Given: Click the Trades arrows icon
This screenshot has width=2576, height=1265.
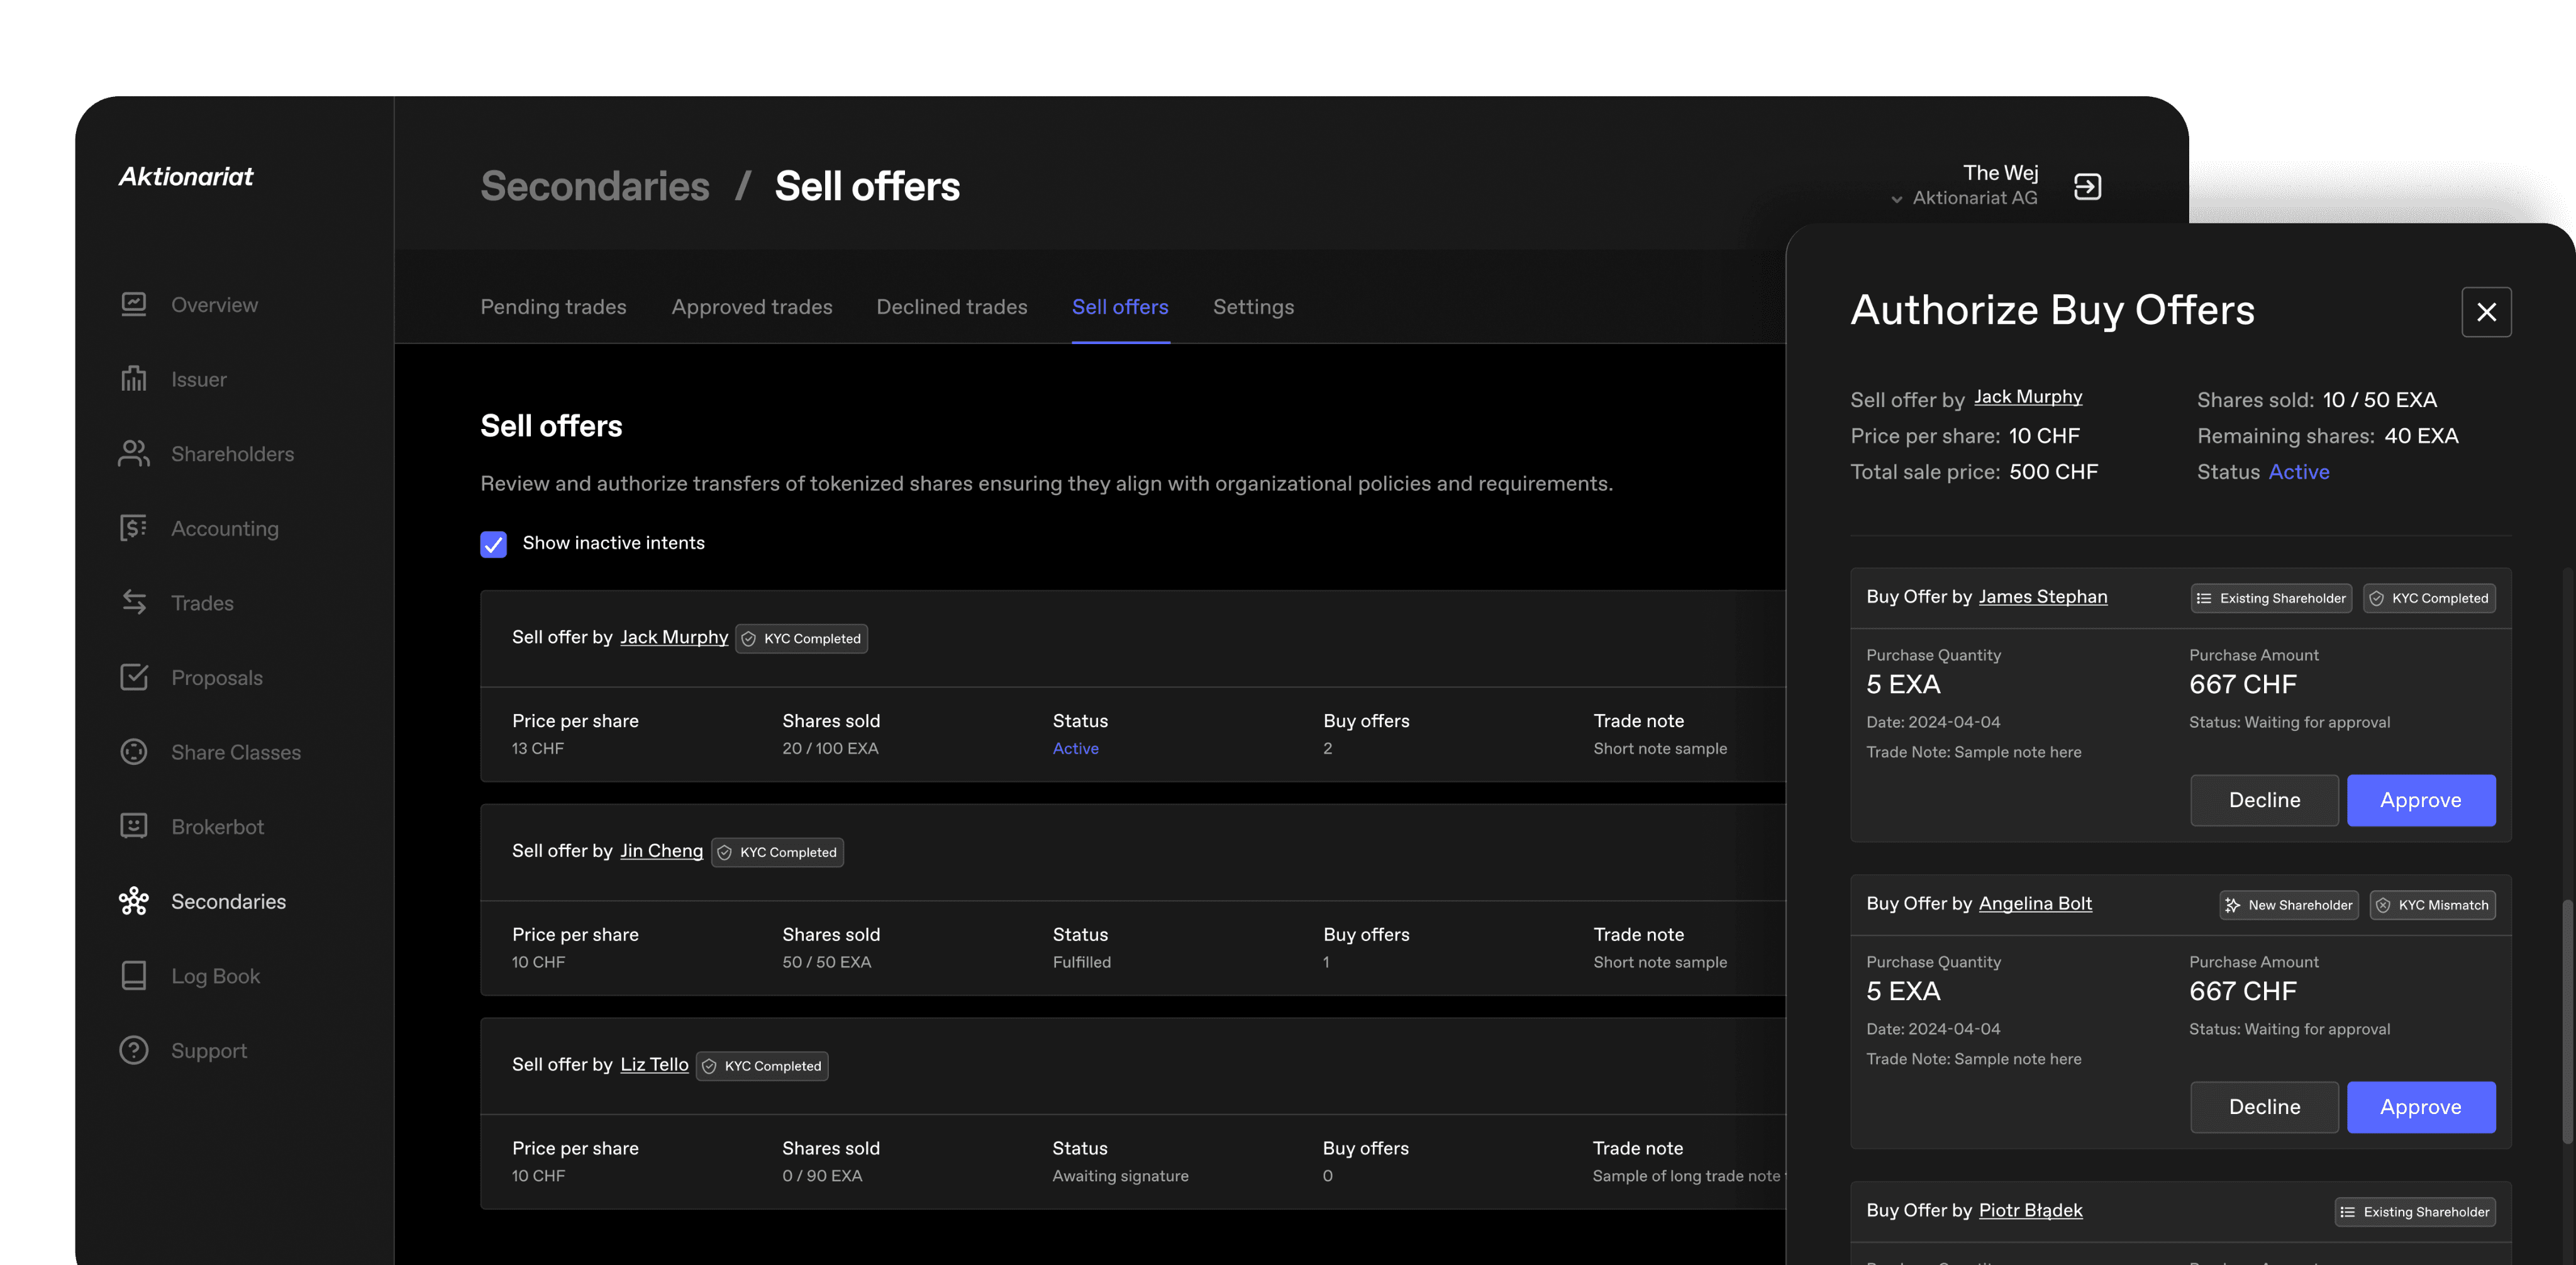Looking at the screenshot, I should tap(134, 602).
